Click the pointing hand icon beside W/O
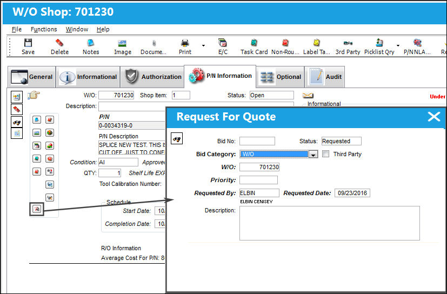The height and width of the screenshot is (294, 447). tap(34, 95)
